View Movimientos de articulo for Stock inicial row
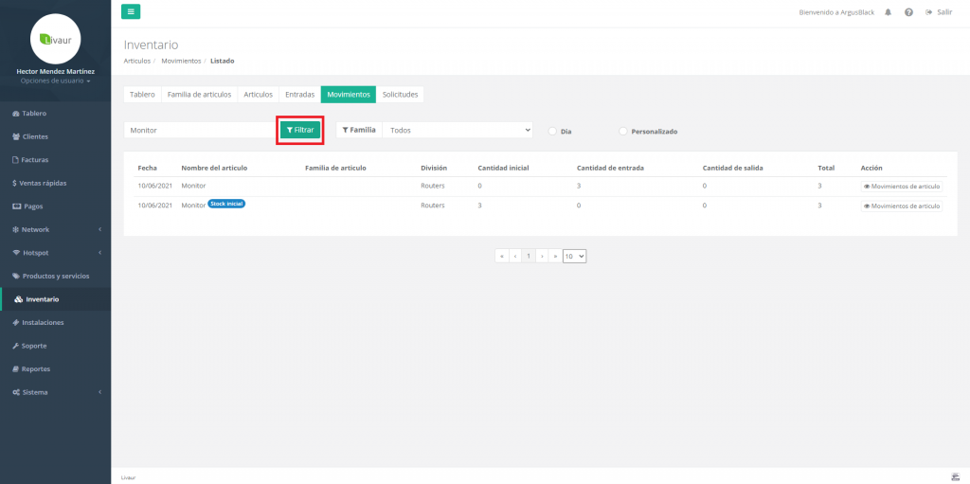Image resolution: width=970 pixels, height=484 pixels. pos(902,206)
